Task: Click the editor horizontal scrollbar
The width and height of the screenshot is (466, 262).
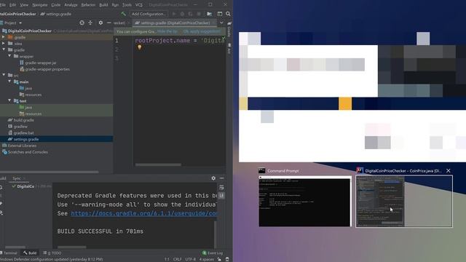Action: pos(158,164)
